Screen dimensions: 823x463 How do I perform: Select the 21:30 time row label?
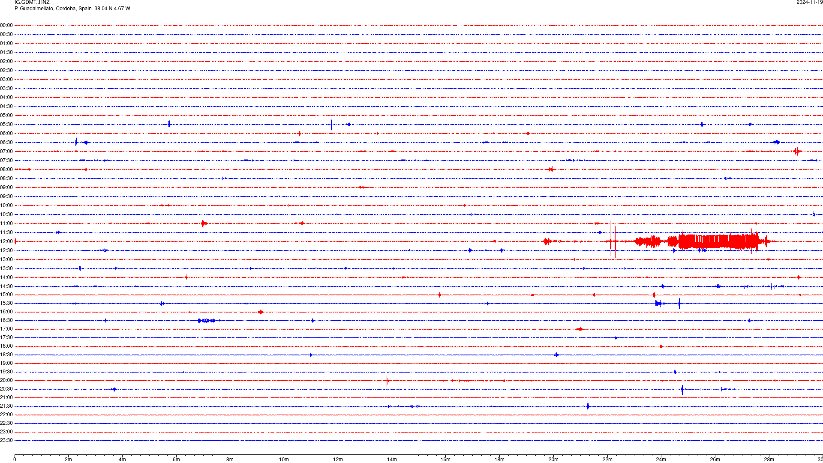click(x=6, y=406)
